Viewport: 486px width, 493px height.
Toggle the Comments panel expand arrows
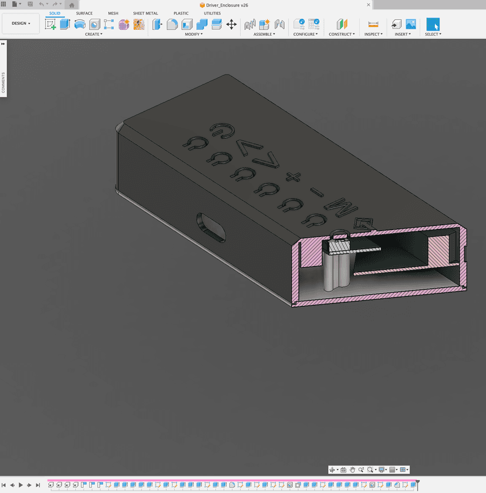(3, 43)
